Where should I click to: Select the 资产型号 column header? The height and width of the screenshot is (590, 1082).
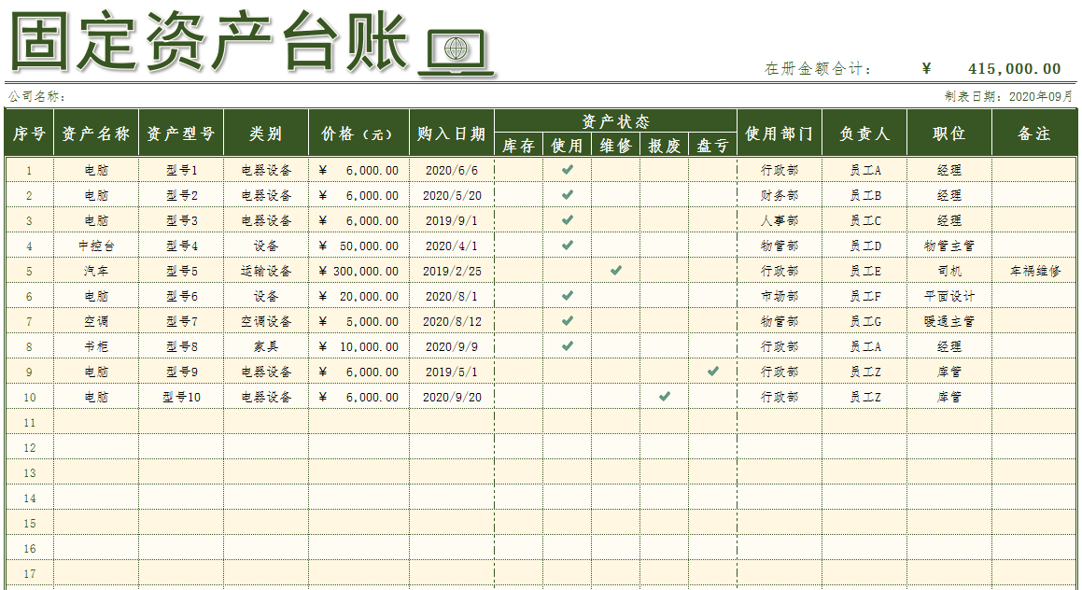point(181,133)
